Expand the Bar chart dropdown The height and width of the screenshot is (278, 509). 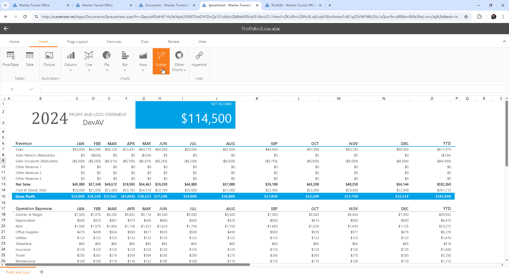click(125, 70)
